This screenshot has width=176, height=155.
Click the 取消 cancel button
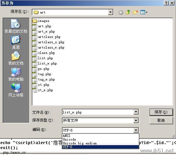[x=161, y=121]
